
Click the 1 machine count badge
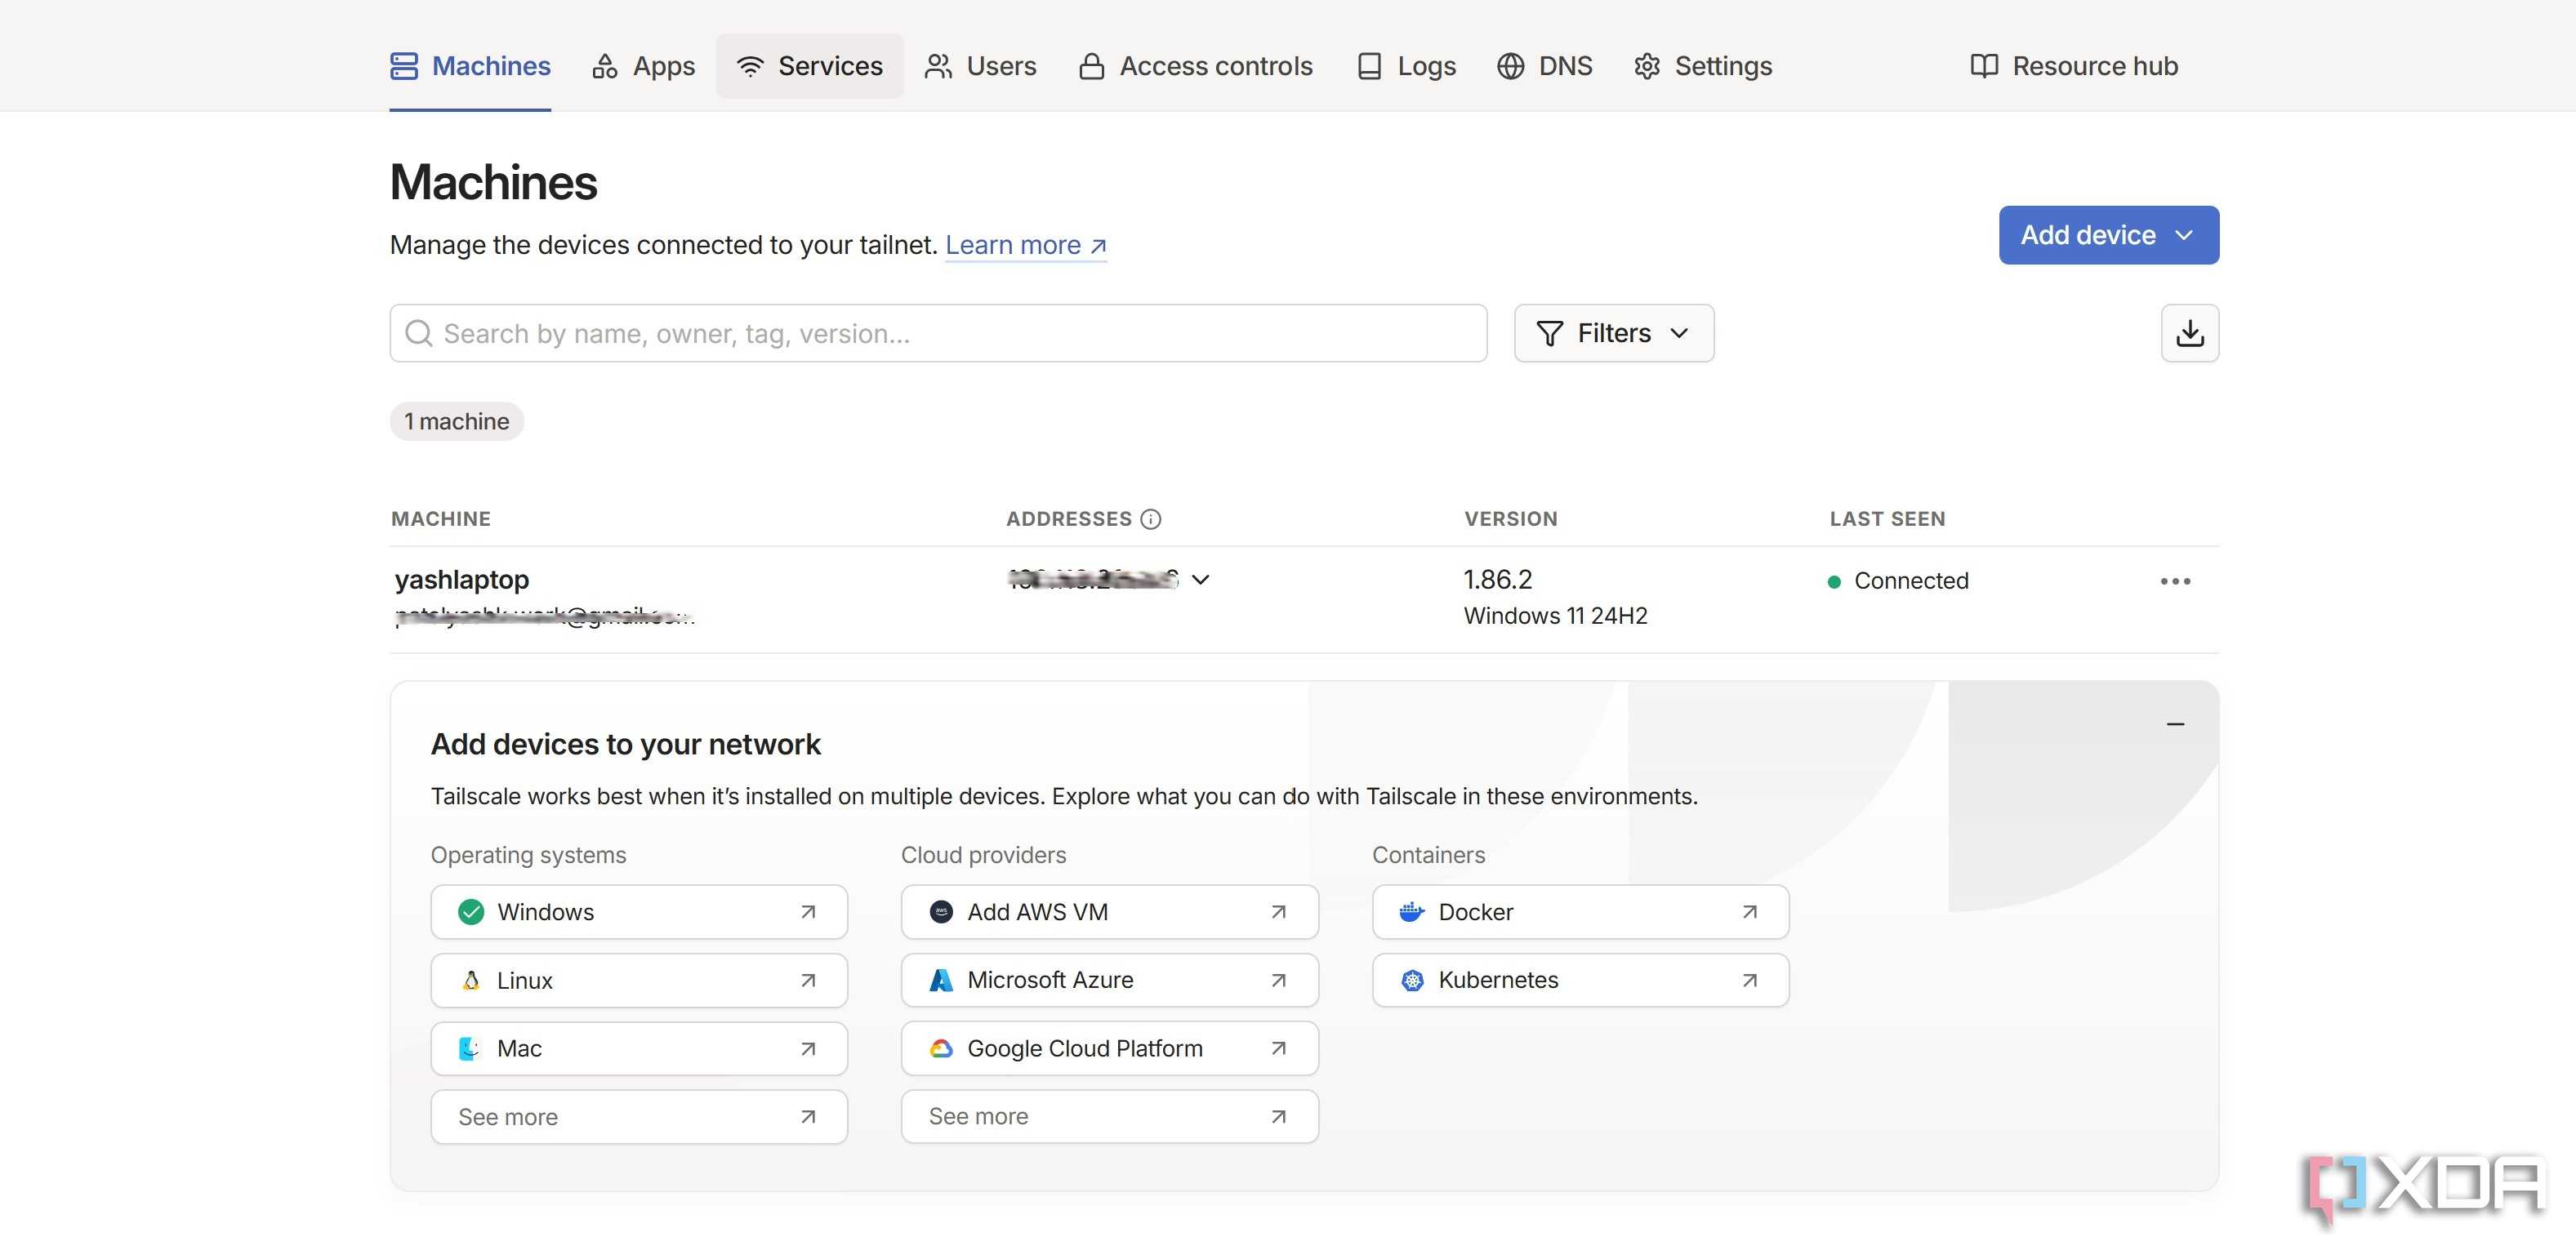pyautogui.click(x=457, y=421)
